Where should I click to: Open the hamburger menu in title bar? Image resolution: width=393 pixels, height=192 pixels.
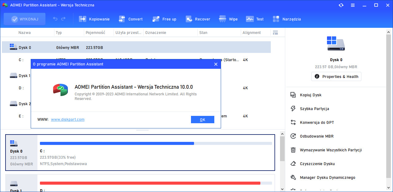pos(353,5)
